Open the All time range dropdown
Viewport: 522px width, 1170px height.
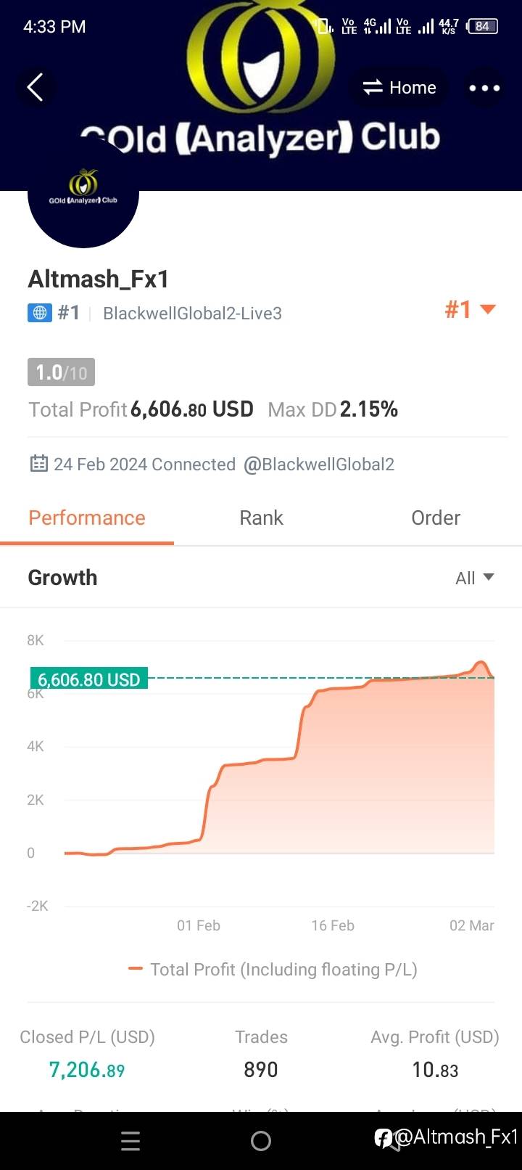click(474, 578)
